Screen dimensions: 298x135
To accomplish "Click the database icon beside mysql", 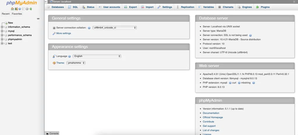I will coord(6,31).
